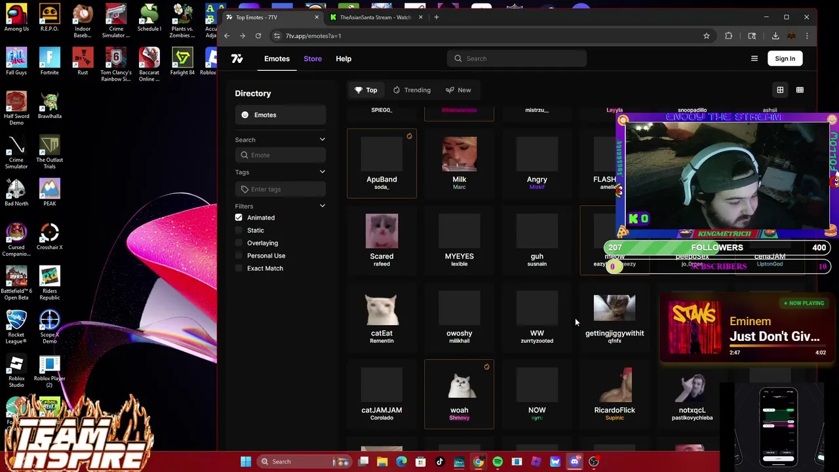839x472 pixels.
Task: Enable the Personal Use filter
Action: click(239, 256)
